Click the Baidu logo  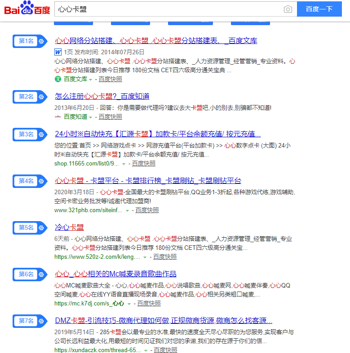pyautogui.click(x=27, y=8)
